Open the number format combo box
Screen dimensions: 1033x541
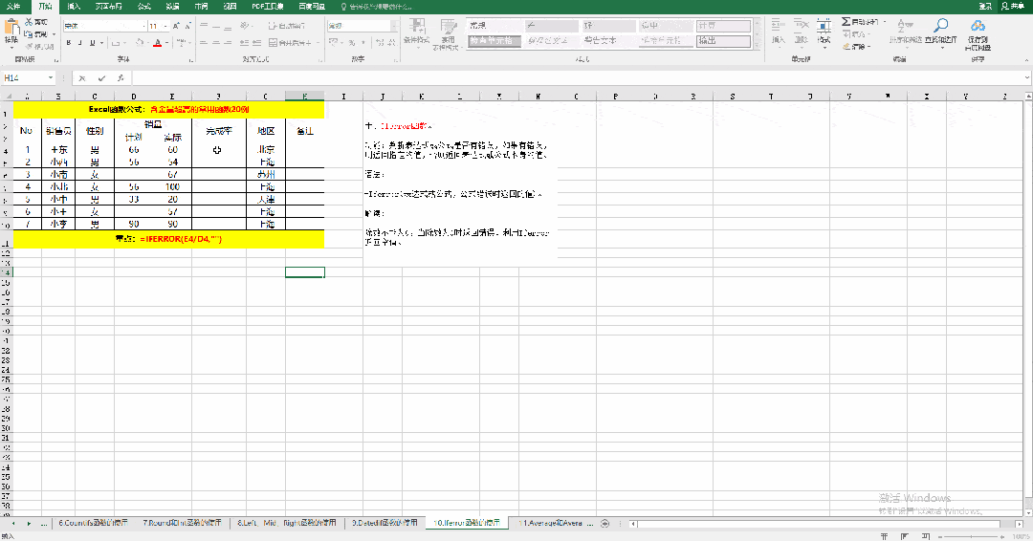point(363,26)
